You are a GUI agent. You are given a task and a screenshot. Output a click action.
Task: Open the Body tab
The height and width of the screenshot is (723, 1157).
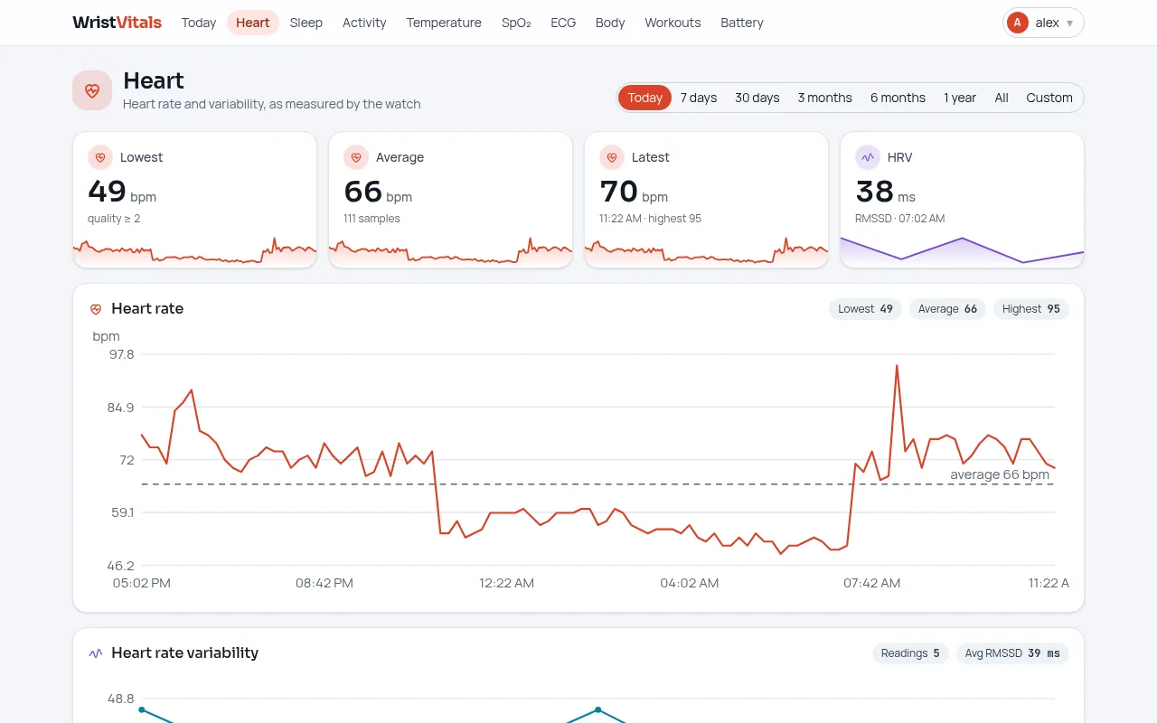click(x=610, y=23)
